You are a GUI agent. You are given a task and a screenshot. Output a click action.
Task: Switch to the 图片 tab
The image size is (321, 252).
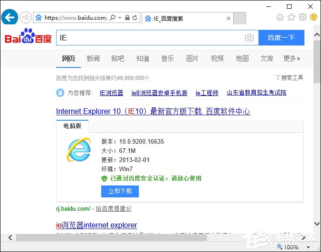pyautogui.click(x=192, y=58)
